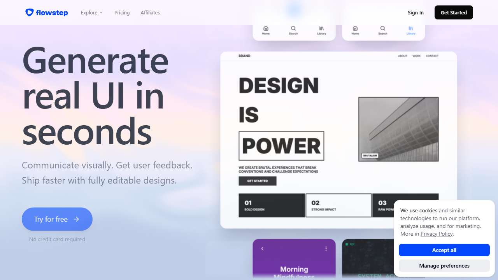Click BRAND in the design preview
Viewport: 498px width, 280px height.
[x=244, y=56]
